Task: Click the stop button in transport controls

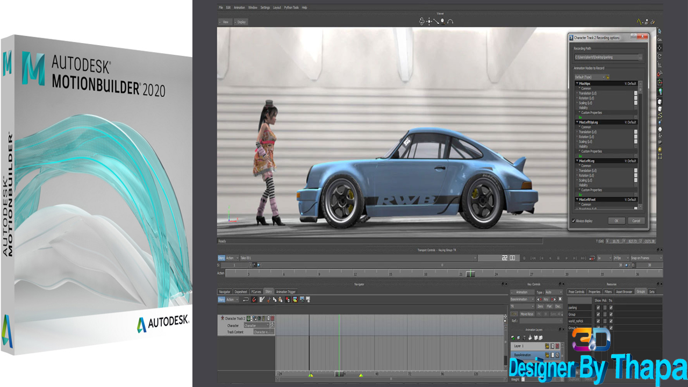Action: click(x=558, y=258)
